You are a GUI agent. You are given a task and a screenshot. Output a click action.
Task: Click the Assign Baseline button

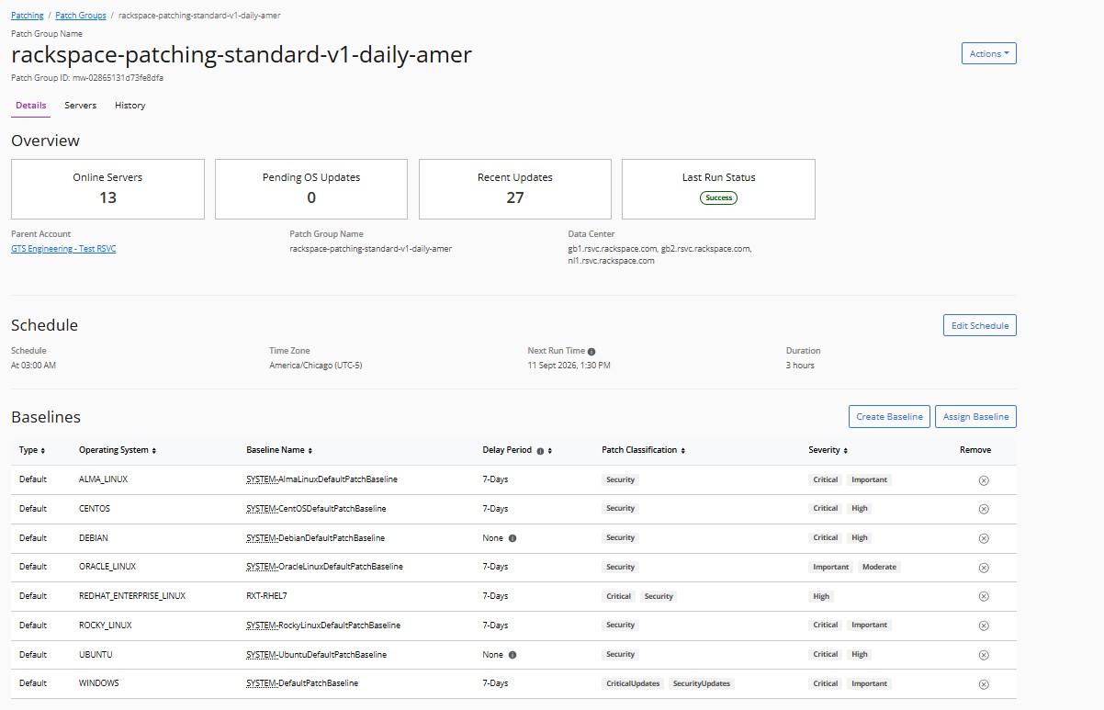click(x=976, y=417)
